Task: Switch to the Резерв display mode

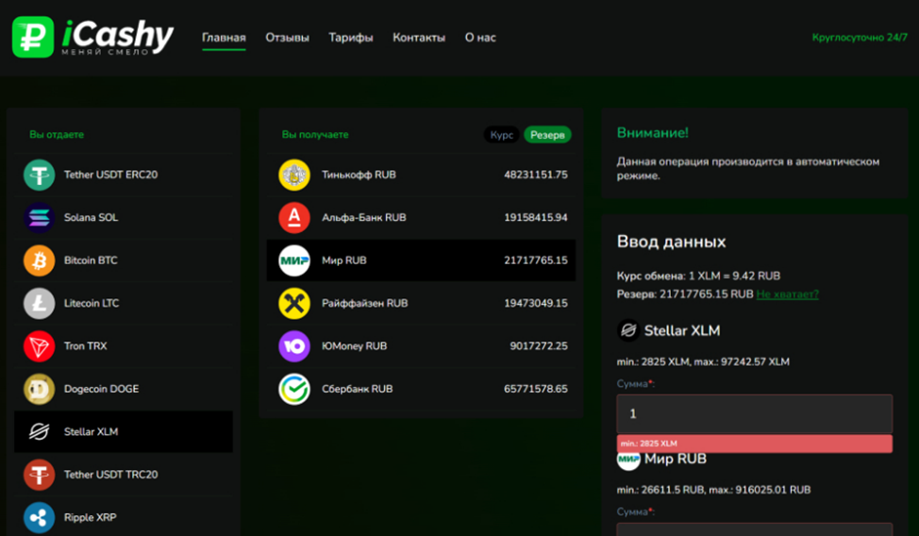Action: pos(547,135)
